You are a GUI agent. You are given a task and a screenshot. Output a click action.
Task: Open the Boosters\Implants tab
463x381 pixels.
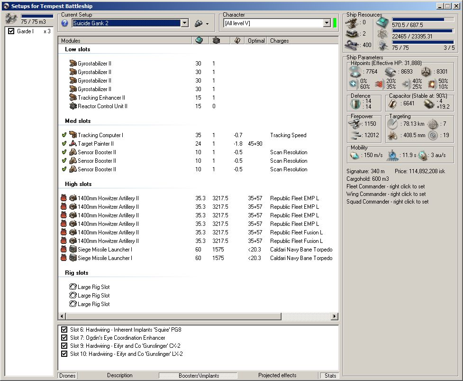tap(199, 375)
